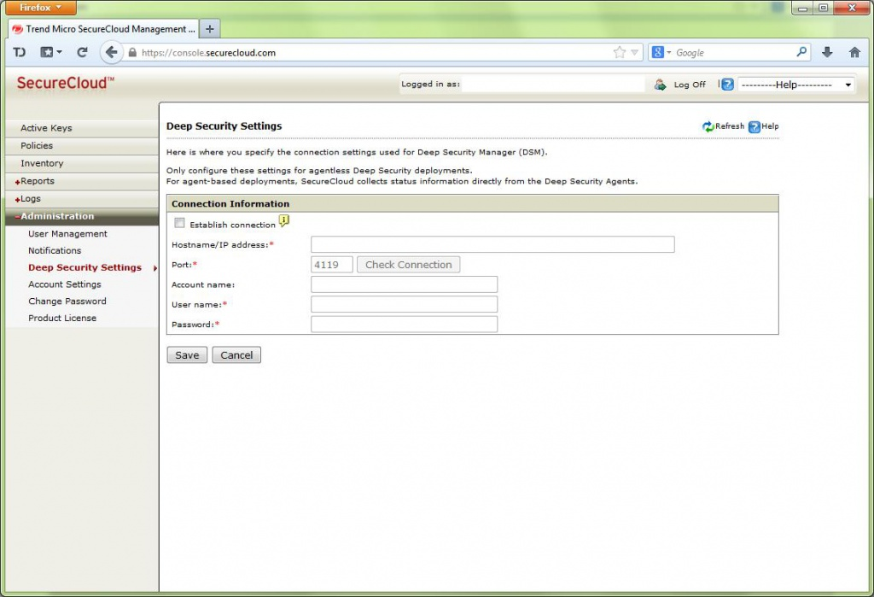Click the Hostname/IP address field

click(x=492, y=245)
